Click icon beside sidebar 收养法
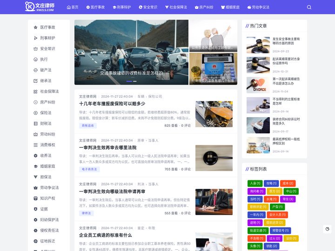335x251 pixels. [x=35, y=156]
